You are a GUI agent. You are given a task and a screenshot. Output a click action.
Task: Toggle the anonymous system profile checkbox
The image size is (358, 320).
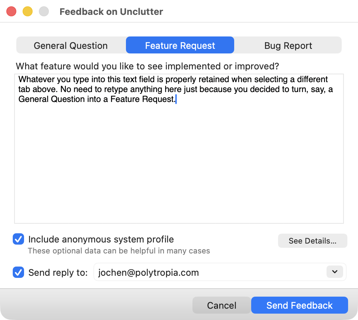pos(18,239)
